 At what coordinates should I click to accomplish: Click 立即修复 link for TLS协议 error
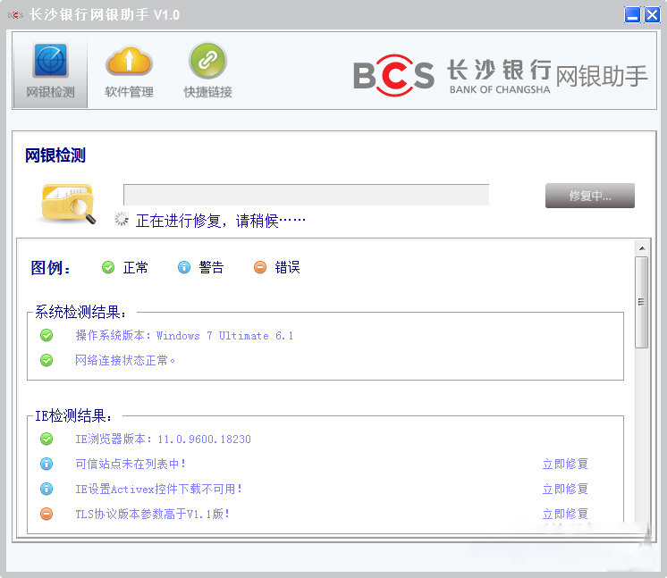tap(565, 514)
